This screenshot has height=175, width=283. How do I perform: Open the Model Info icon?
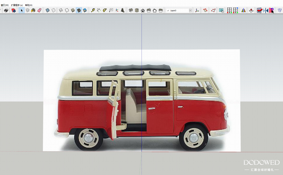coord(13,10)
